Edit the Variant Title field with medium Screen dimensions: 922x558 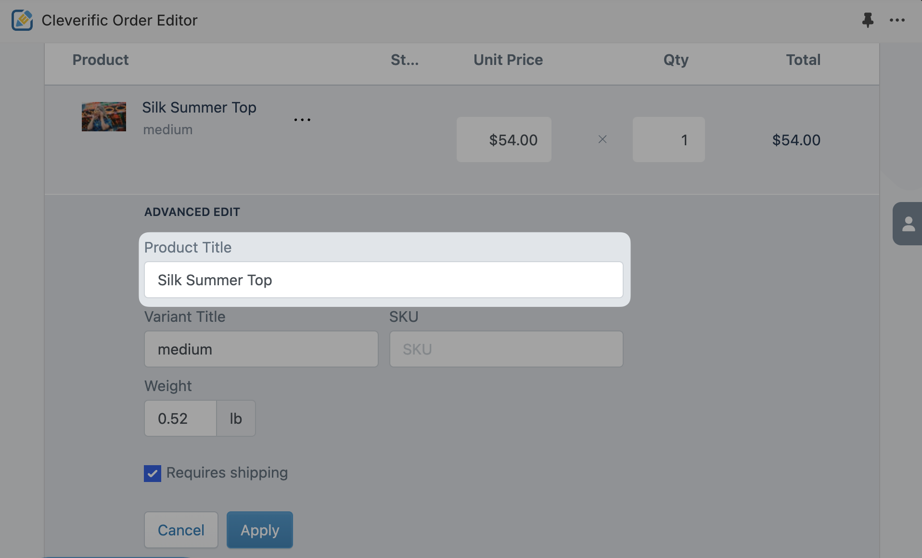tap(261, 349)
